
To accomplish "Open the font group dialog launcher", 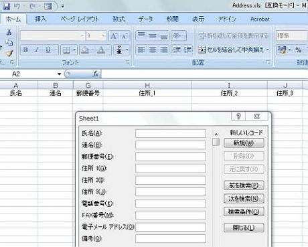I will [127, 62].
